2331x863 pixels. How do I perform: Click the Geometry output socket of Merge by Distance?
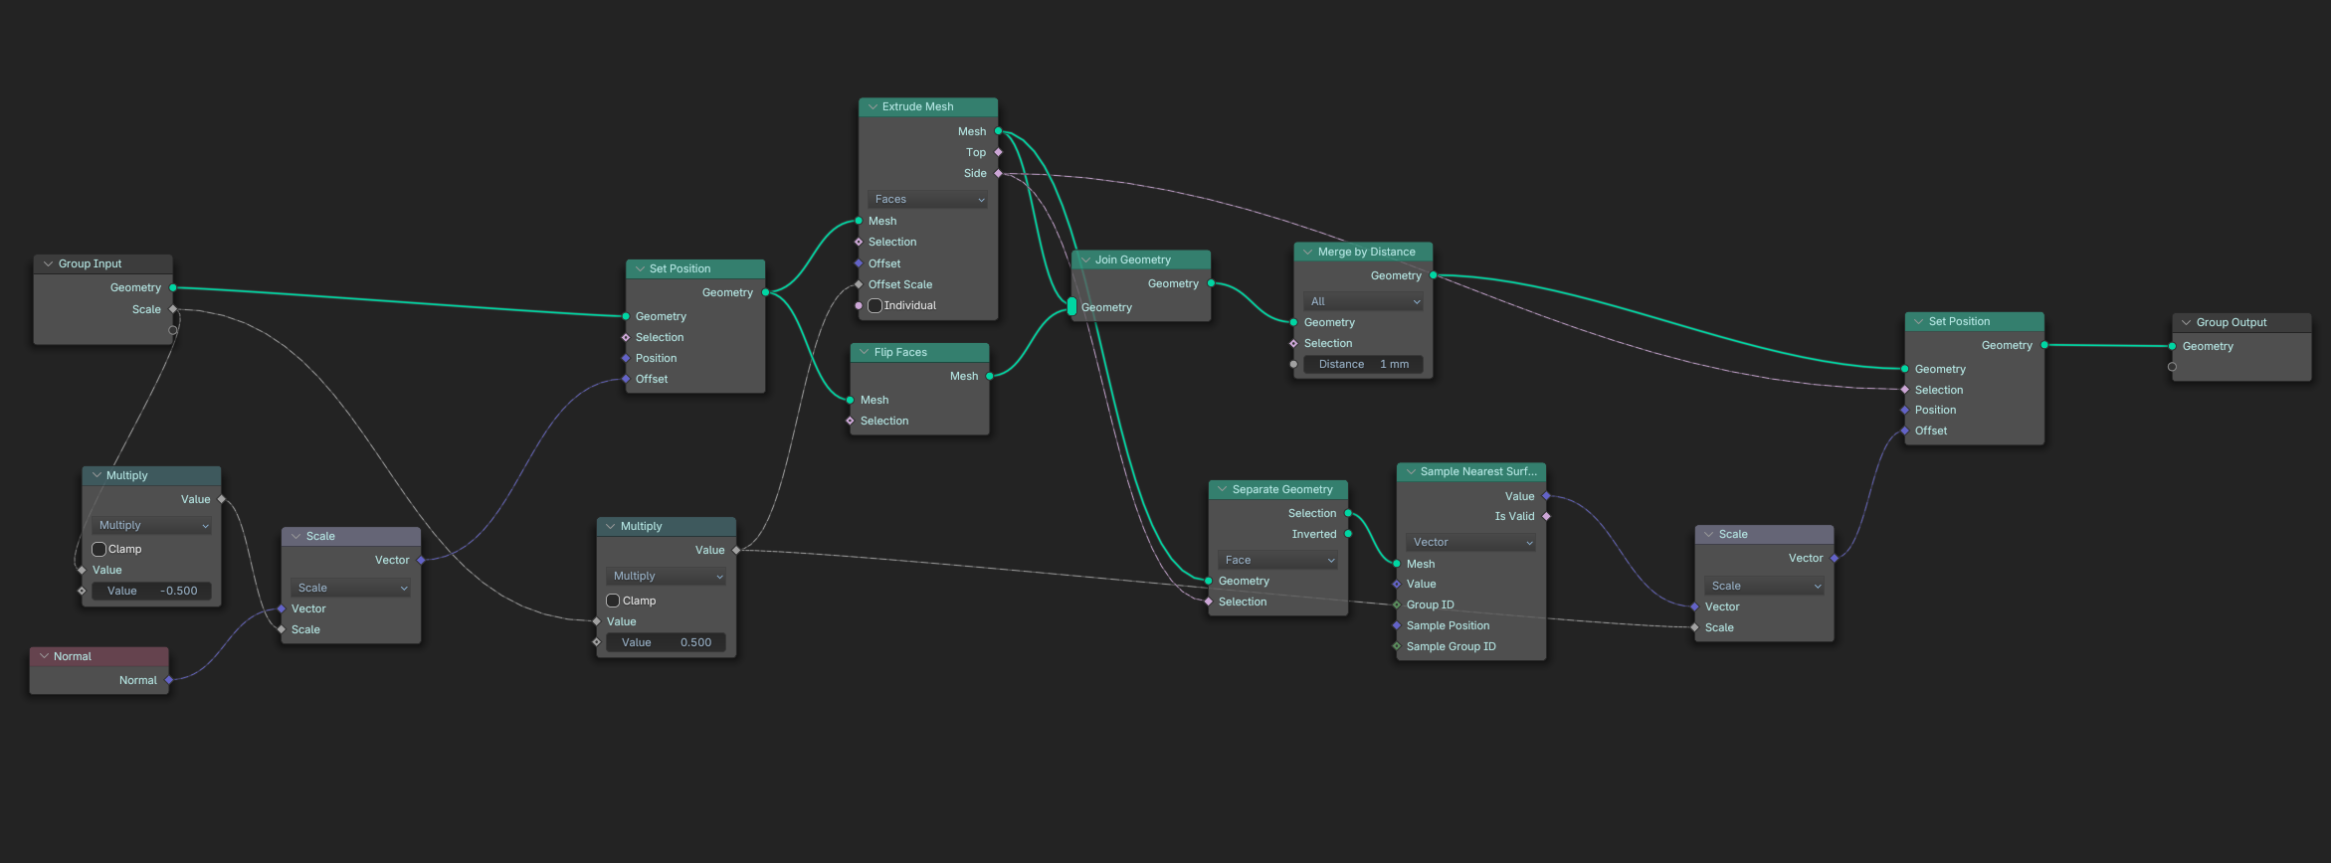click(1434, 276)
